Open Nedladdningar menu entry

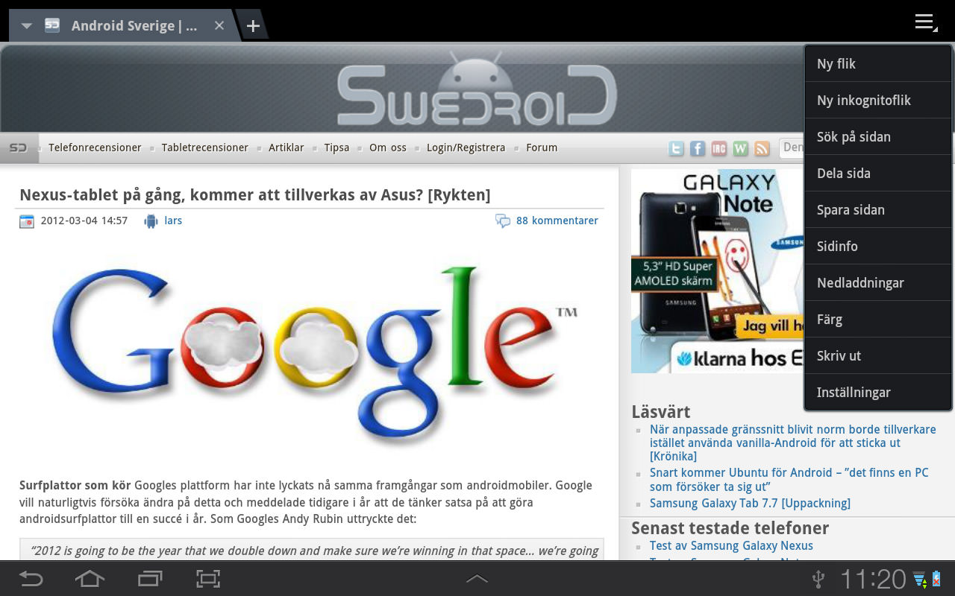tap(877, 282)
